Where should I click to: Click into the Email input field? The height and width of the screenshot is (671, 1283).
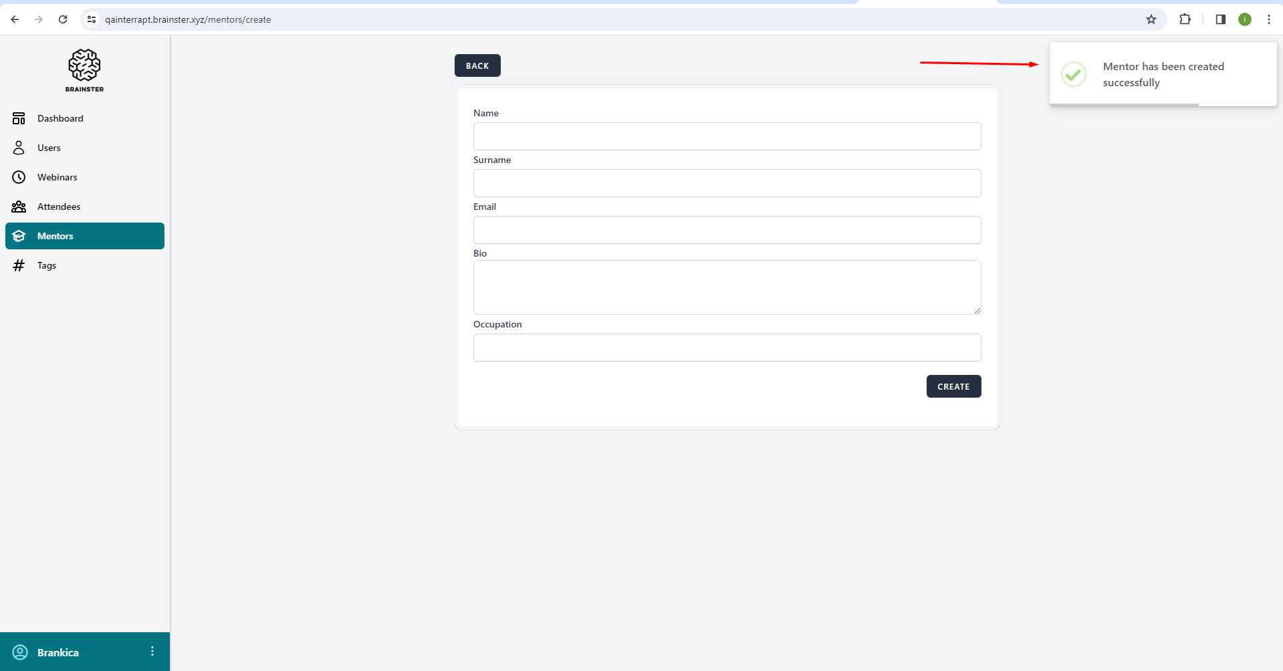tap(727, 230)
